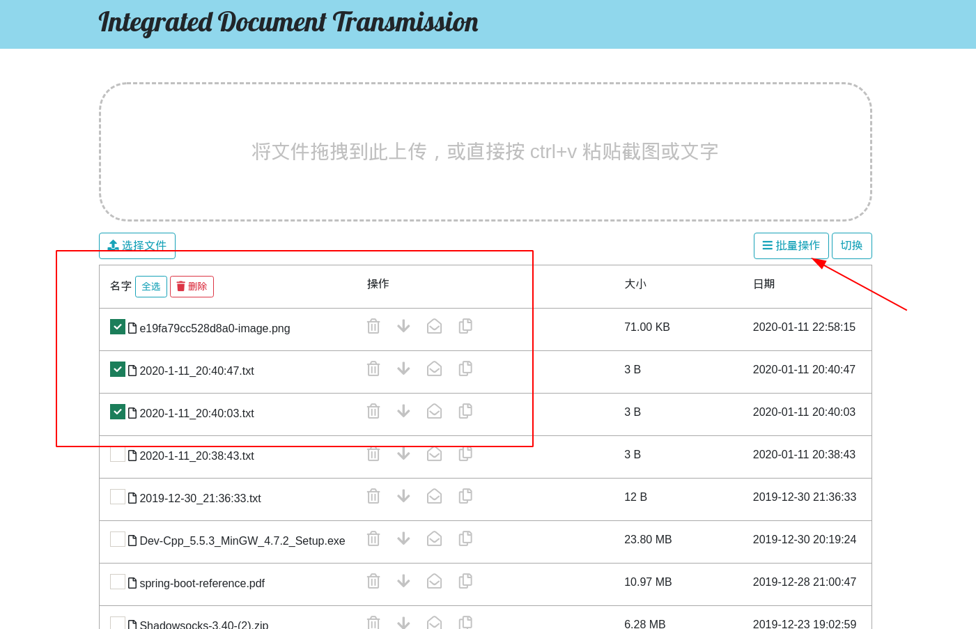Click trash icon for e19fa79cc528d8a0-image.png
The image size is (976, 629).
click(373, 326)
